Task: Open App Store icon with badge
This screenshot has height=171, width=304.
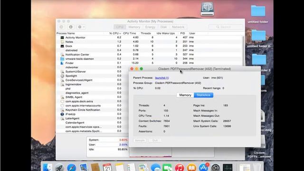Action: click(x=204, y=167)
